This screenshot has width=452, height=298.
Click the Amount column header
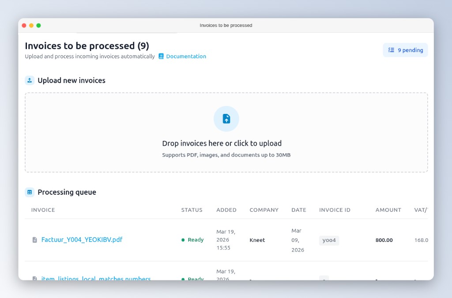[x=388, y=210]
